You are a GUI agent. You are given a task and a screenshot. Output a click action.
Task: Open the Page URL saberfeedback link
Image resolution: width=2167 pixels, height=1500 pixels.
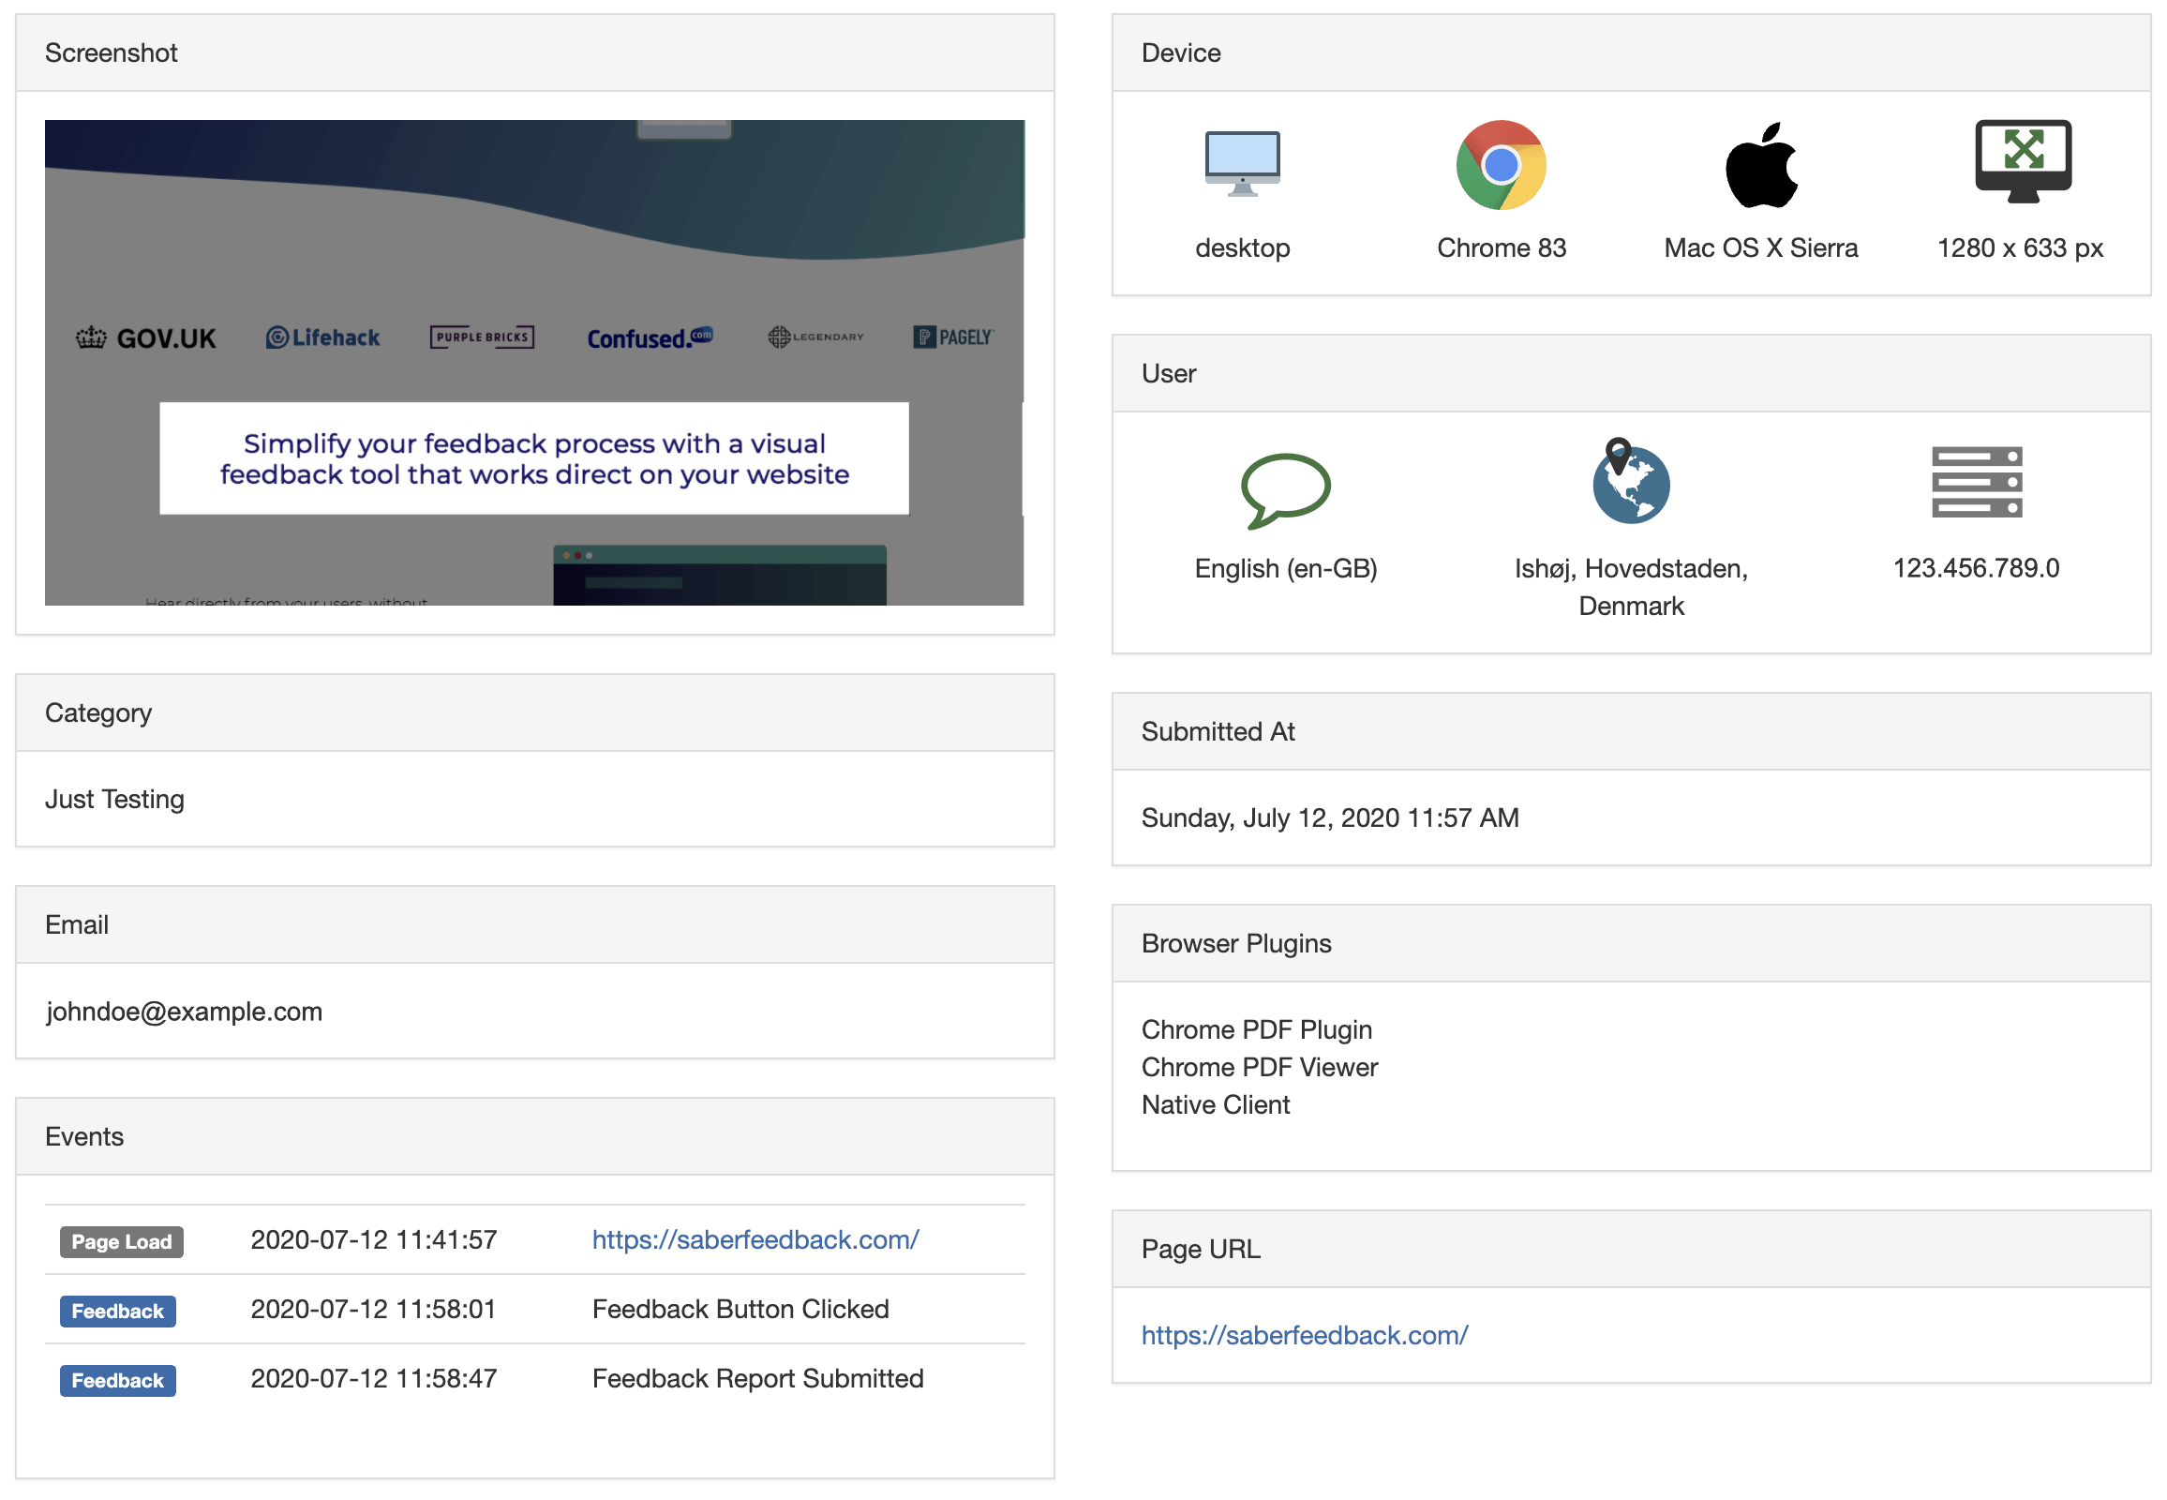1304,1336
